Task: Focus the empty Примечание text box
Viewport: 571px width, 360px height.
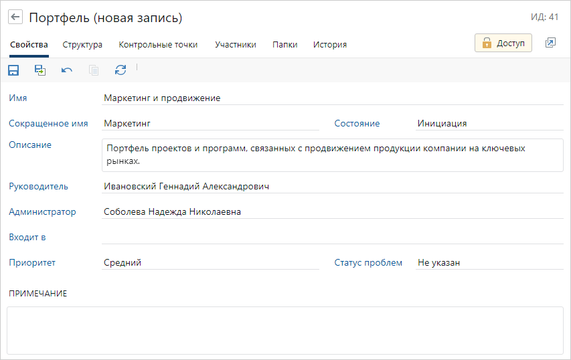Action: click(285, 330)
